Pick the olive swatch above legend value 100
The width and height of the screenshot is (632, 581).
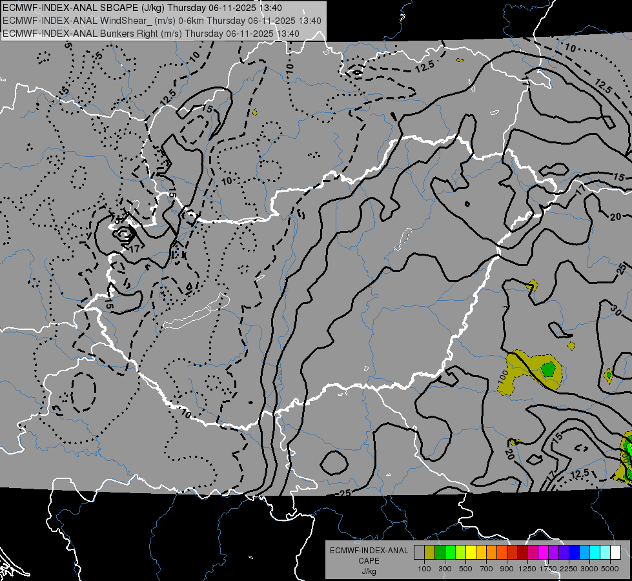click(x=429, y=553)
